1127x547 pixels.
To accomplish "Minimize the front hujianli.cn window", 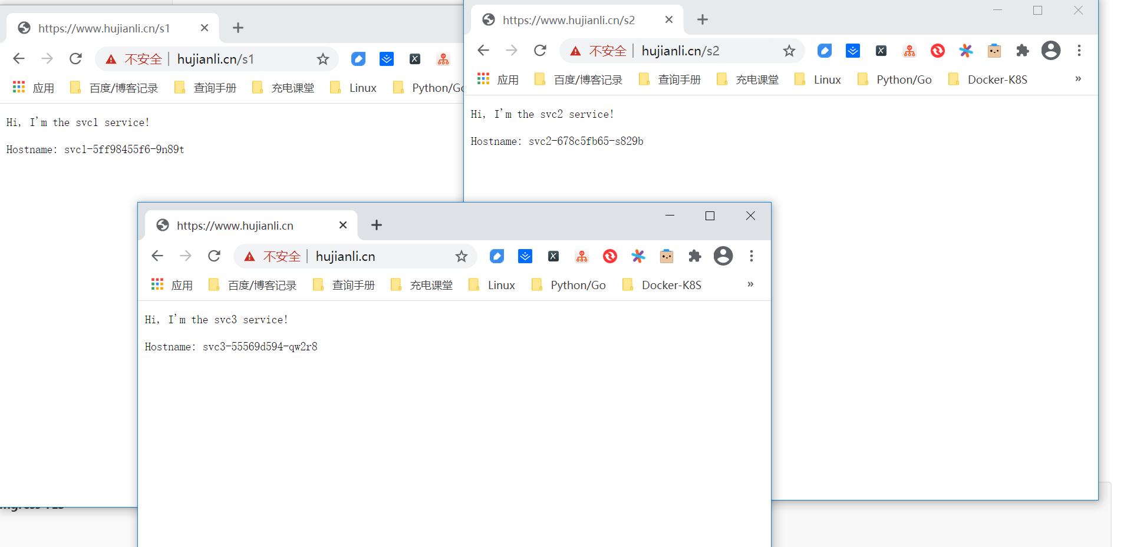I will click(x=670, y=216).
